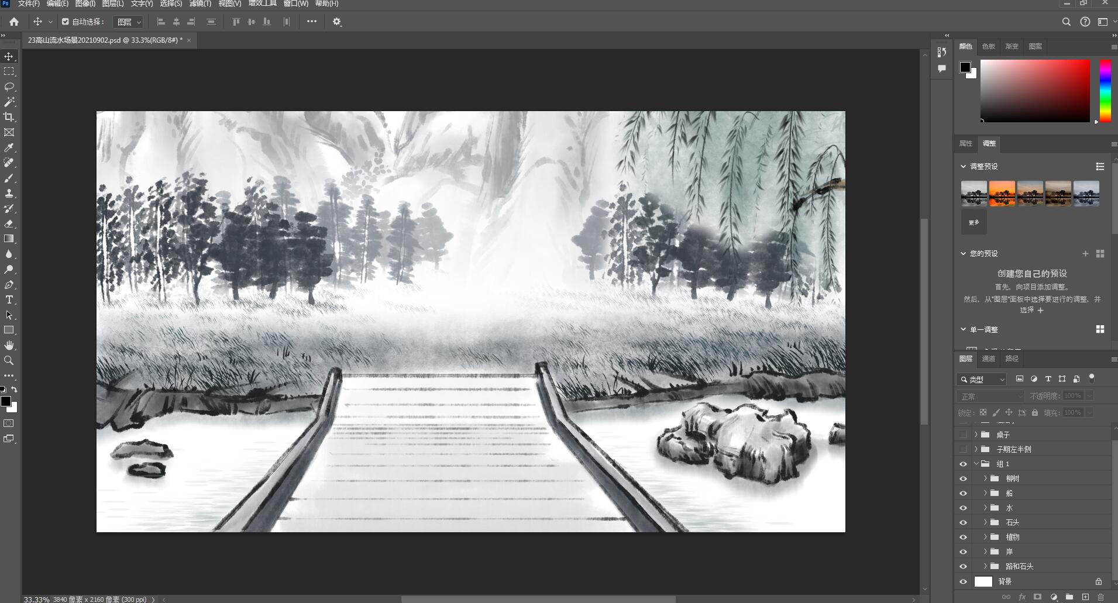Switch to the 通道 tab

[988, 359]
